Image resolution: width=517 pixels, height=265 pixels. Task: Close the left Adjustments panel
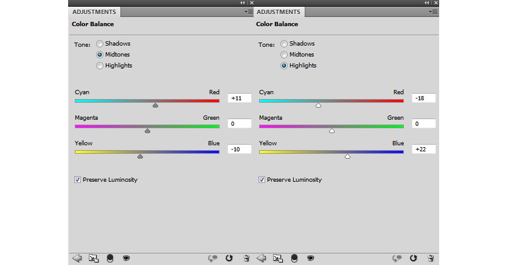[x=252, y=2]
